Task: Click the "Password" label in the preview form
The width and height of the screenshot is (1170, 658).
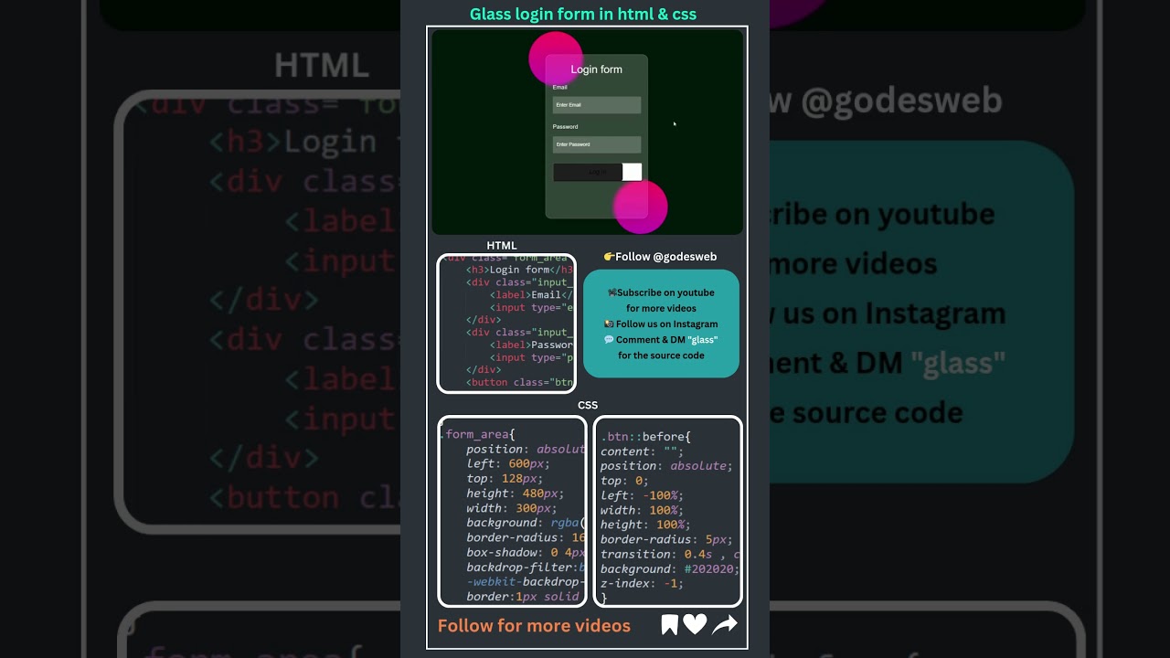Action: (566, 126)
